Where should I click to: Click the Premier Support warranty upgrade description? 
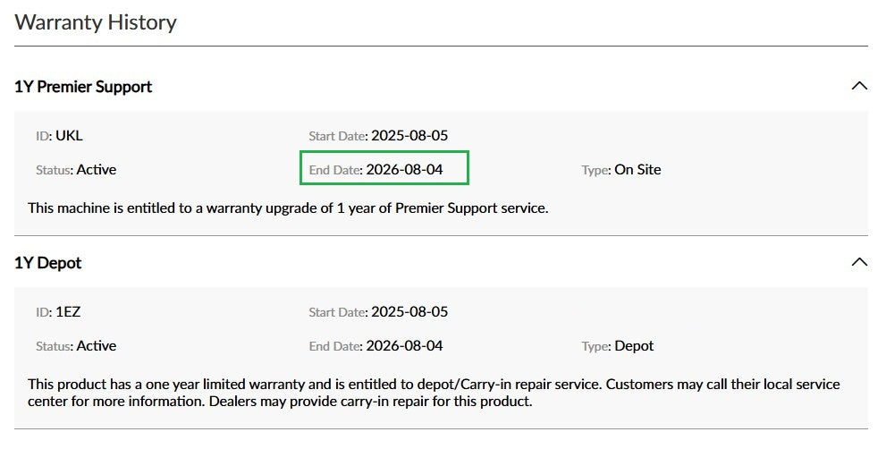click(288, 208)
